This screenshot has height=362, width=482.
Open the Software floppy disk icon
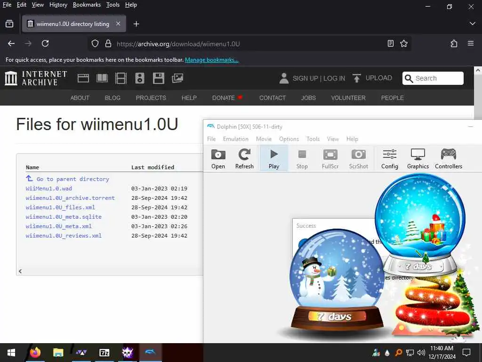158,78
